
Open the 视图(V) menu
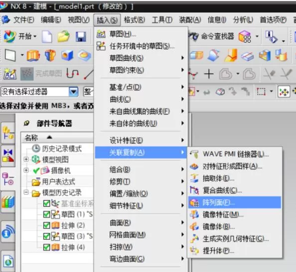tap(79, 19)
